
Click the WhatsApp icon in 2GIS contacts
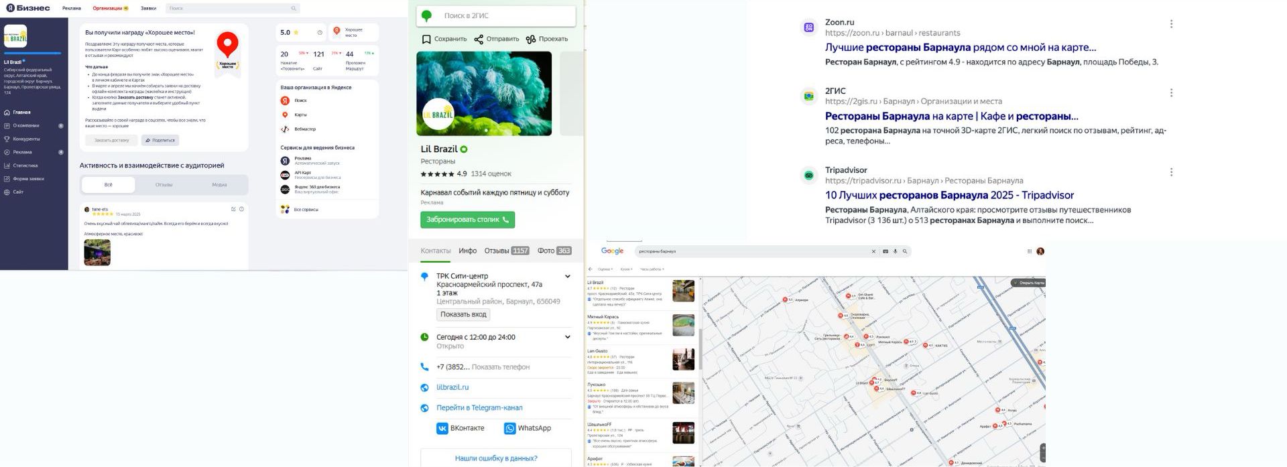[510, 428]
